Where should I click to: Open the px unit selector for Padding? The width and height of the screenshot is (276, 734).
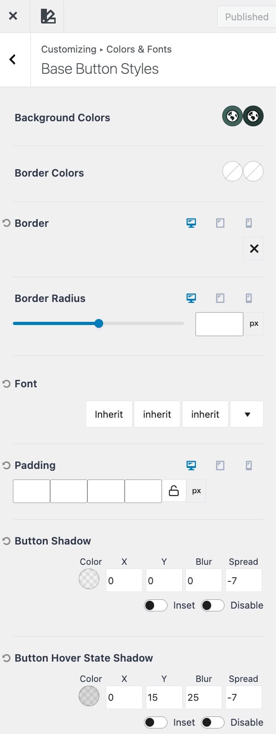(196, 491)
